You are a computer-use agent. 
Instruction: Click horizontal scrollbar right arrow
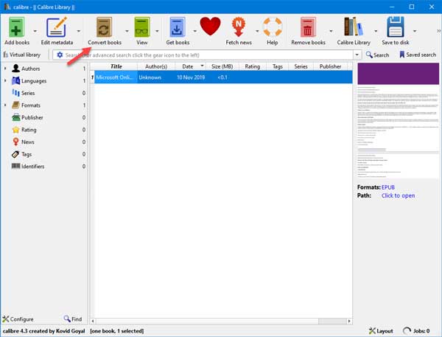click(349, 321)
